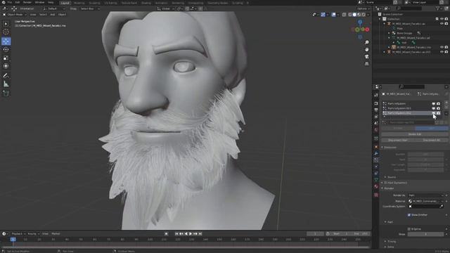Choose the Annotate pencil tool
The width and height of the screenshot is (450, 253).
coord(6,75)
